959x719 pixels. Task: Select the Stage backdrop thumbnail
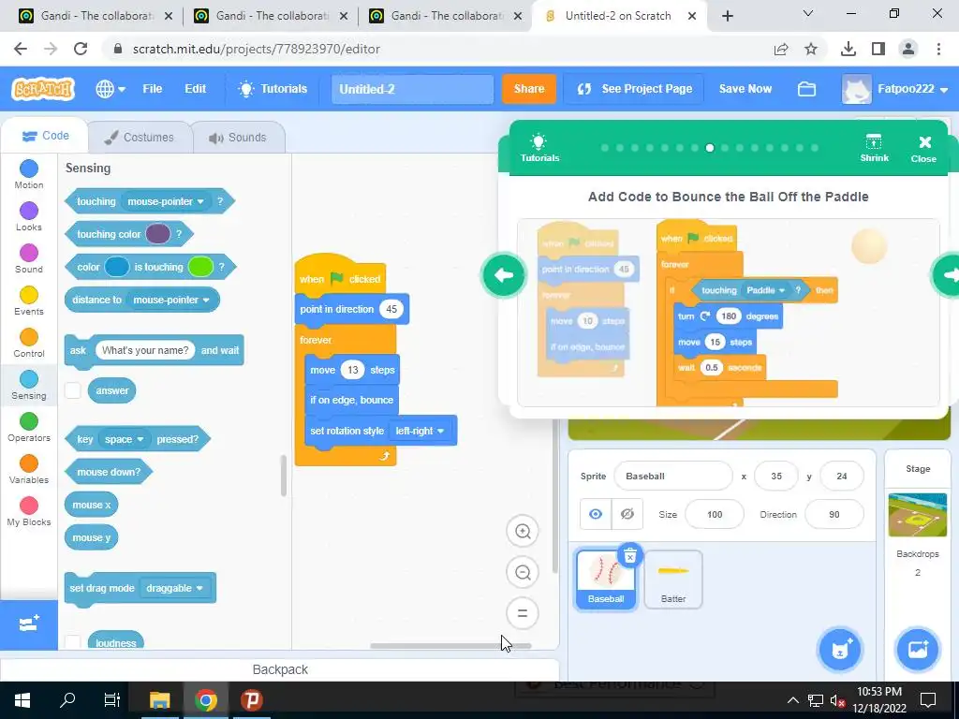pos(918,515)
